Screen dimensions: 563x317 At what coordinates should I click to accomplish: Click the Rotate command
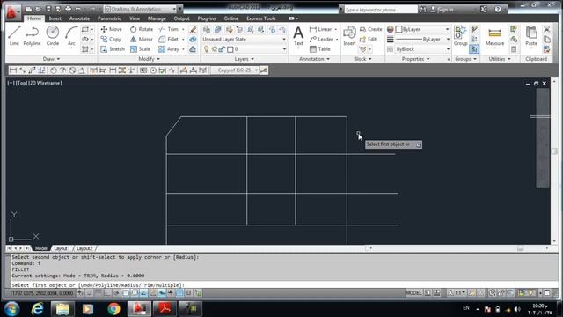(x=142, y=29)
